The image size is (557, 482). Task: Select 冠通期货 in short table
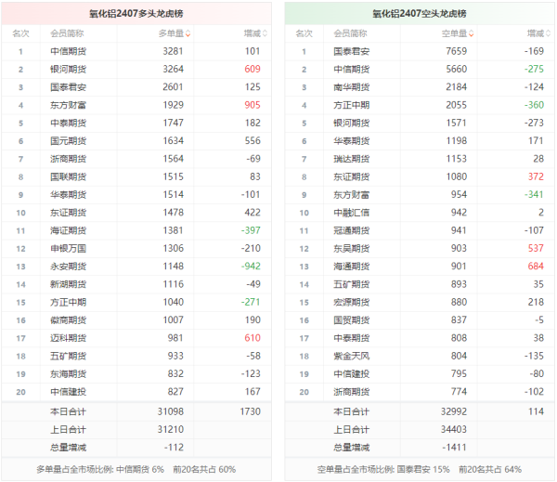pyautogui.click(x=351, y=230)
